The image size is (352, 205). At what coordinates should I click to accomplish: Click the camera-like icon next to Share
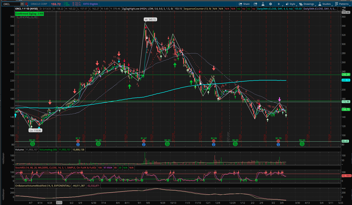point(255,4)
